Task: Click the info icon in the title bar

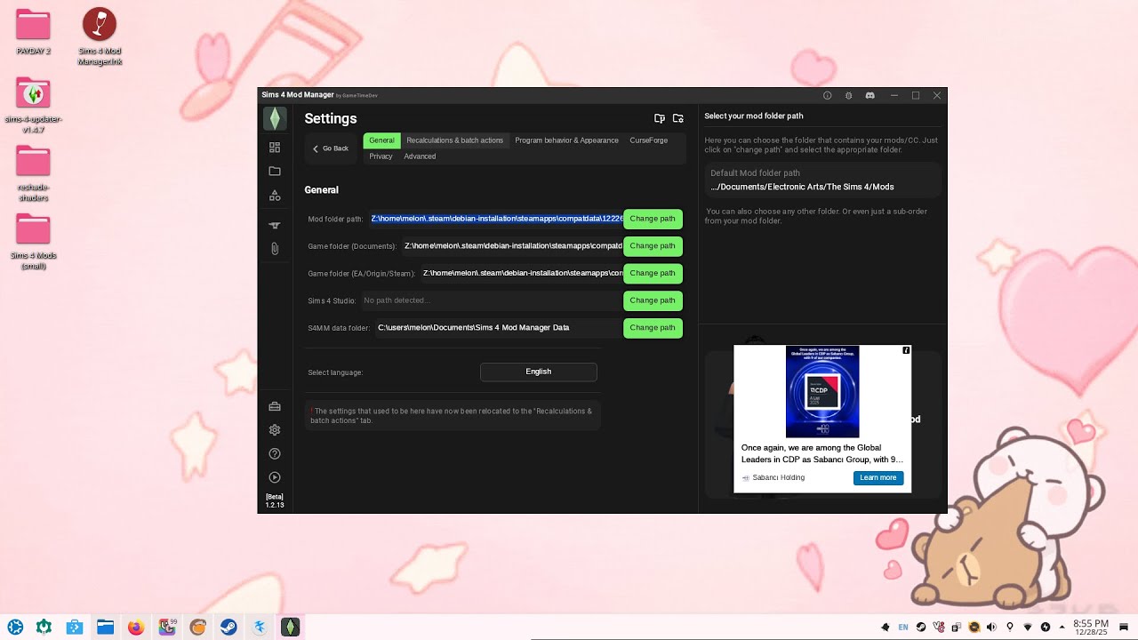Action: coord(827,95)
